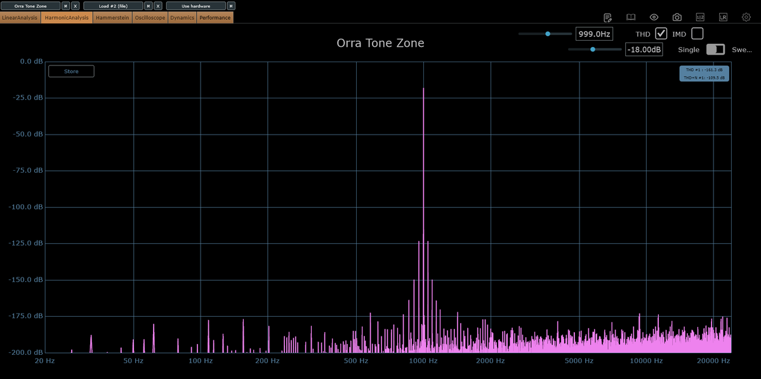Click X button next to Load #2

coord(158,6)
